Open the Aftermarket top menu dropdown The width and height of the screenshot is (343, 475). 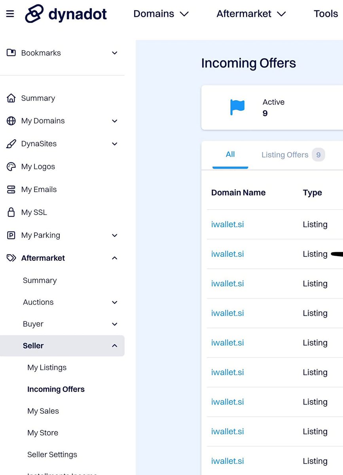(251, 14)
